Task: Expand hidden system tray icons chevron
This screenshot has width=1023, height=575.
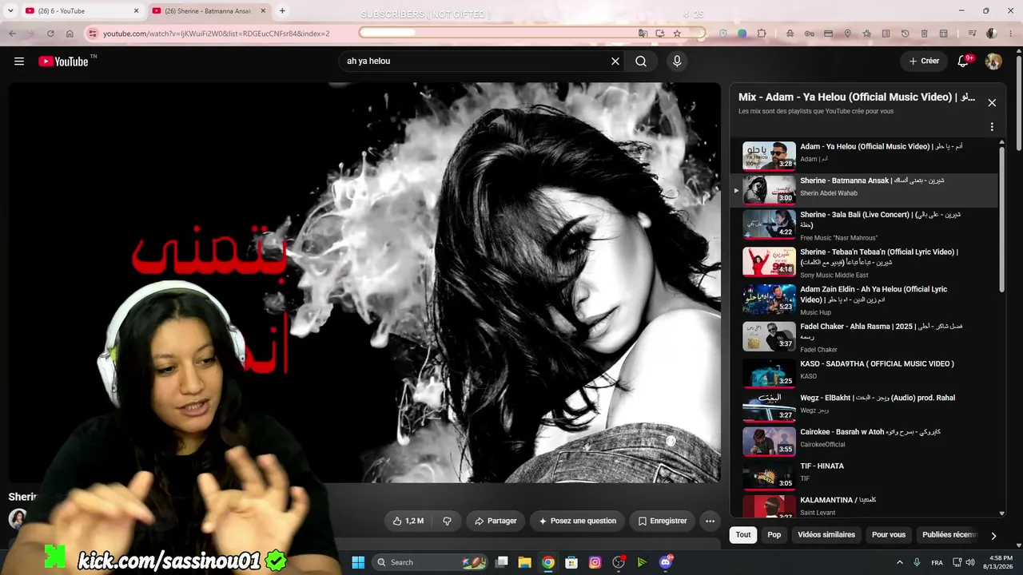Action: coord(899,563)
